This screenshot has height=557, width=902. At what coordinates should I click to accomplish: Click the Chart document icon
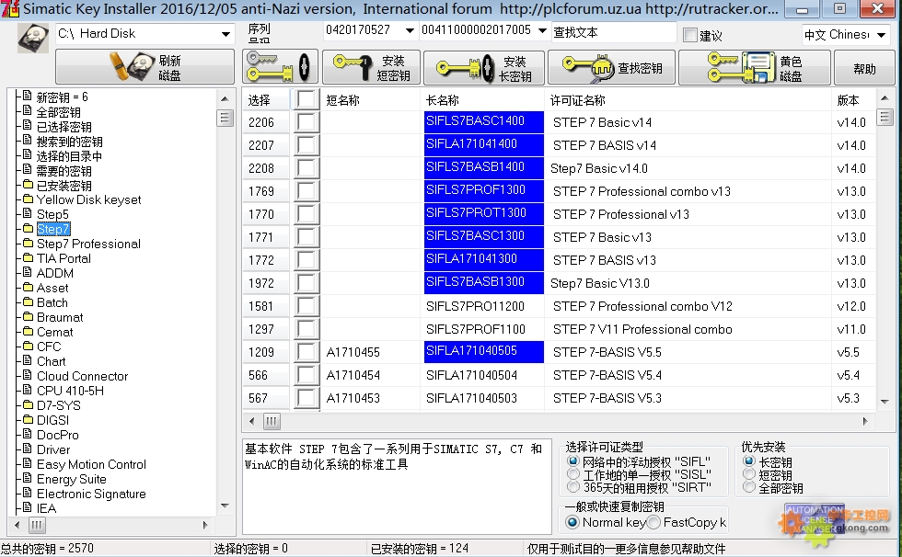click(x=27, y=360)
